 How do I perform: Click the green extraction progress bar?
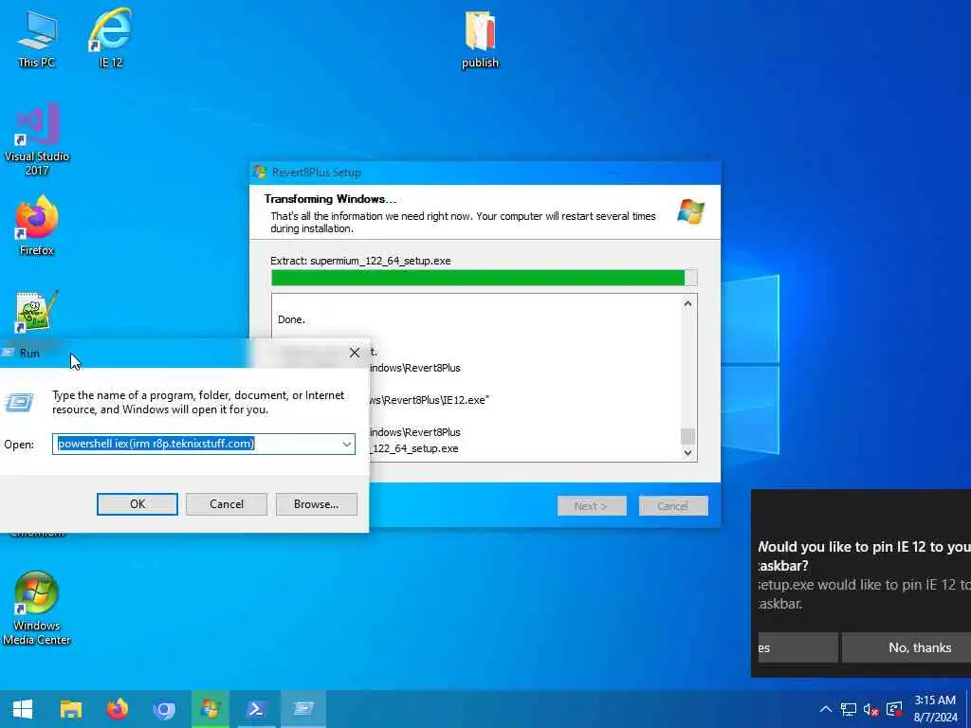(485, 278)
